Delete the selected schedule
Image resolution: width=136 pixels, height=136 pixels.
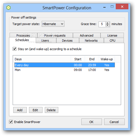tap(52, 110)
